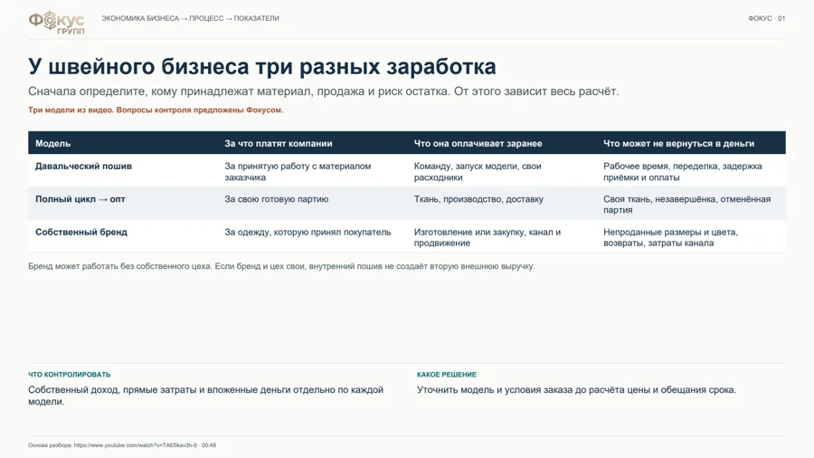Click the 'За что платят компании' header

pos(279,143)
